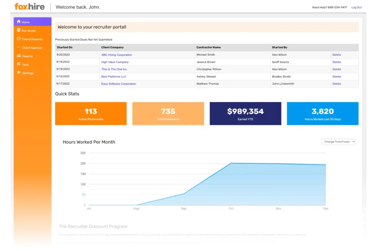377x251 pixels.
Task: Click the $989,354 Earned YTD tile
Action: [245, 113]
